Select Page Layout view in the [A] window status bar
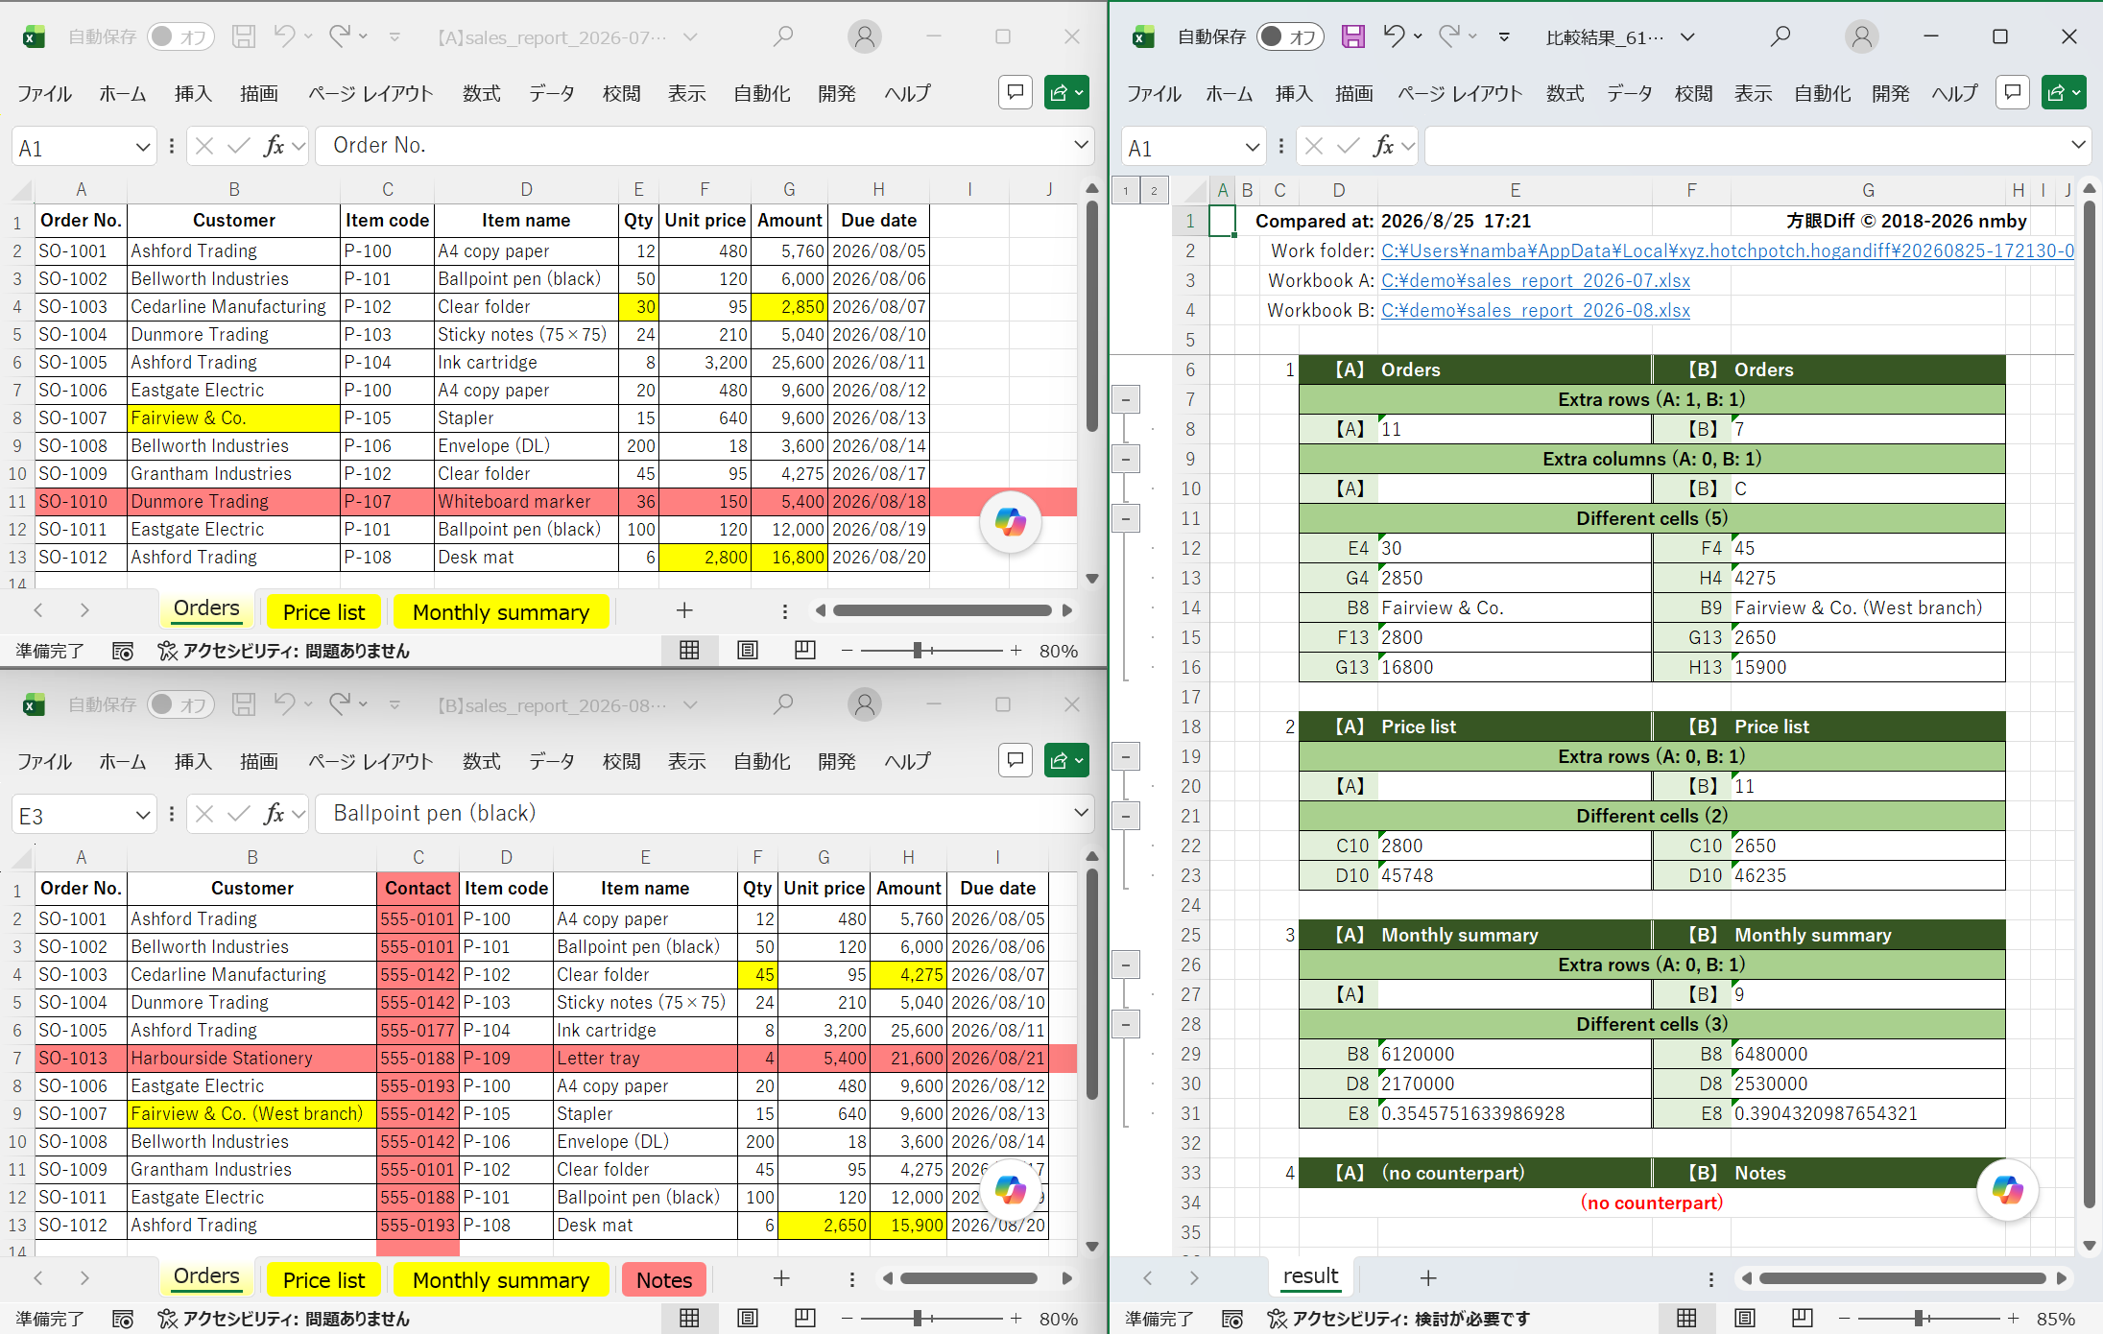This screenshot has width=2103, height=1334. pyautogui.click(x=747, y=650)
